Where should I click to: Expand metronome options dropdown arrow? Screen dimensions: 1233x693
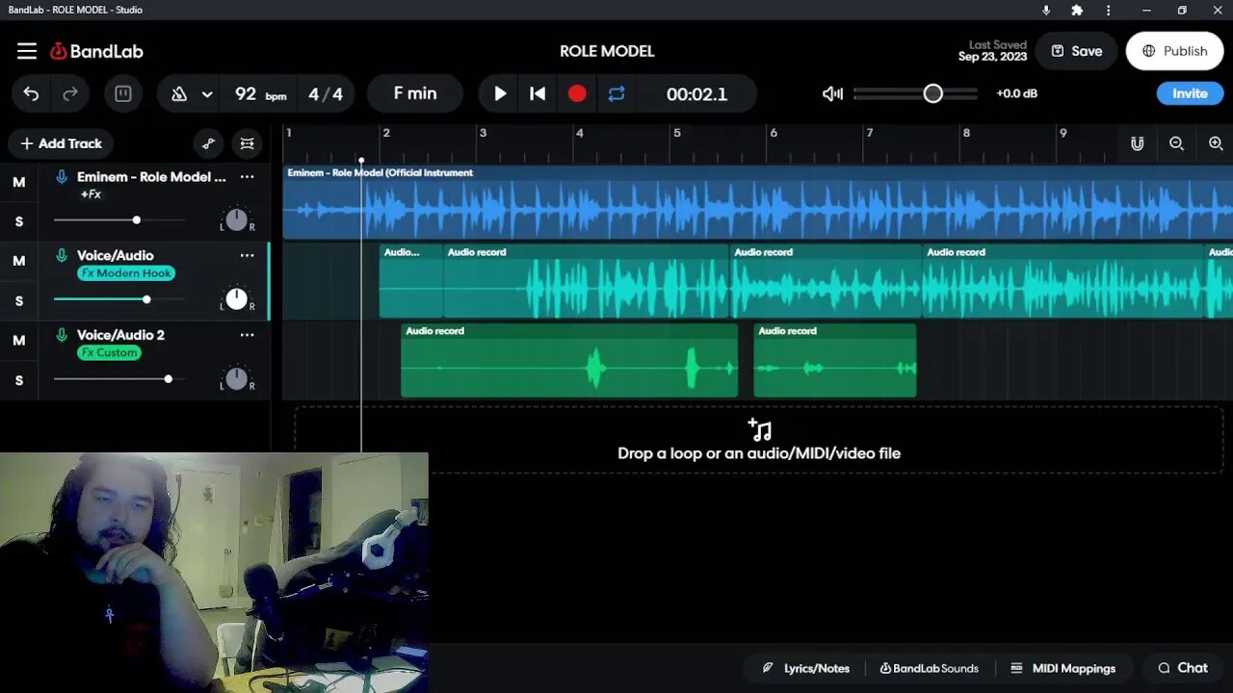207,94
